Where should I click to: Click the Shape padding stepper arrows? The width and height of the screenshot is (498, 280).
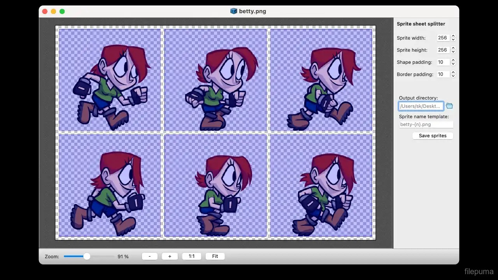tap(453, 62)
